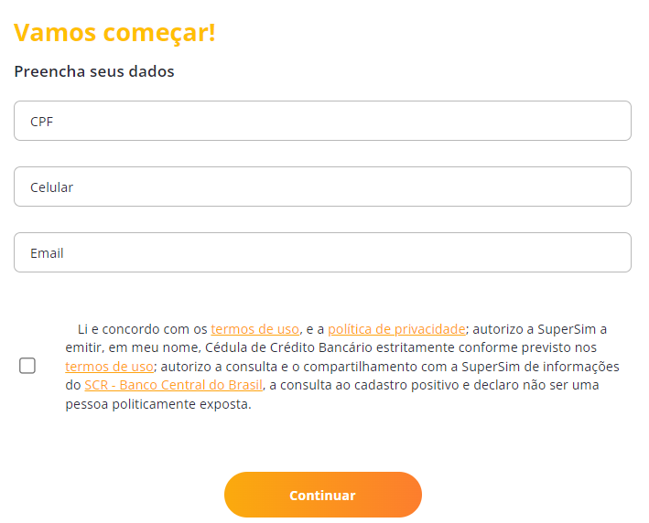Image resolution: width=649 pixels, height=523 pixels.
Task: Focus the Celular phone field
Action: [x=322, y=187]
